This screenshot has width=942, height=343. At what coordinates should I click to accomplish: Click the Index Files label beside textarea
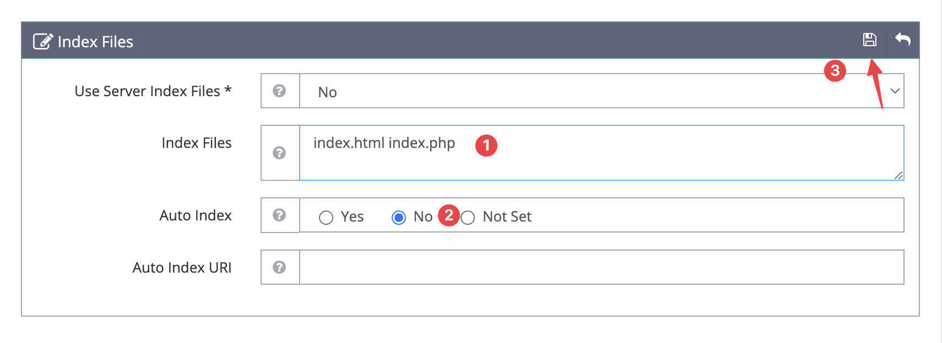(x=196, y=143)
